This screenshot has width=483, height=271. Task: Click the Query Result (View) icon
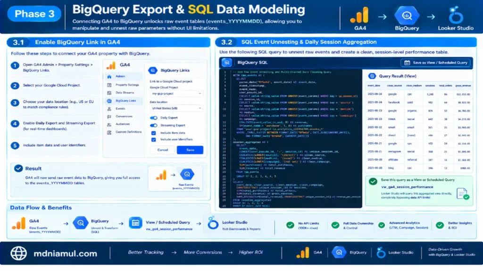[x=372, y=76]
